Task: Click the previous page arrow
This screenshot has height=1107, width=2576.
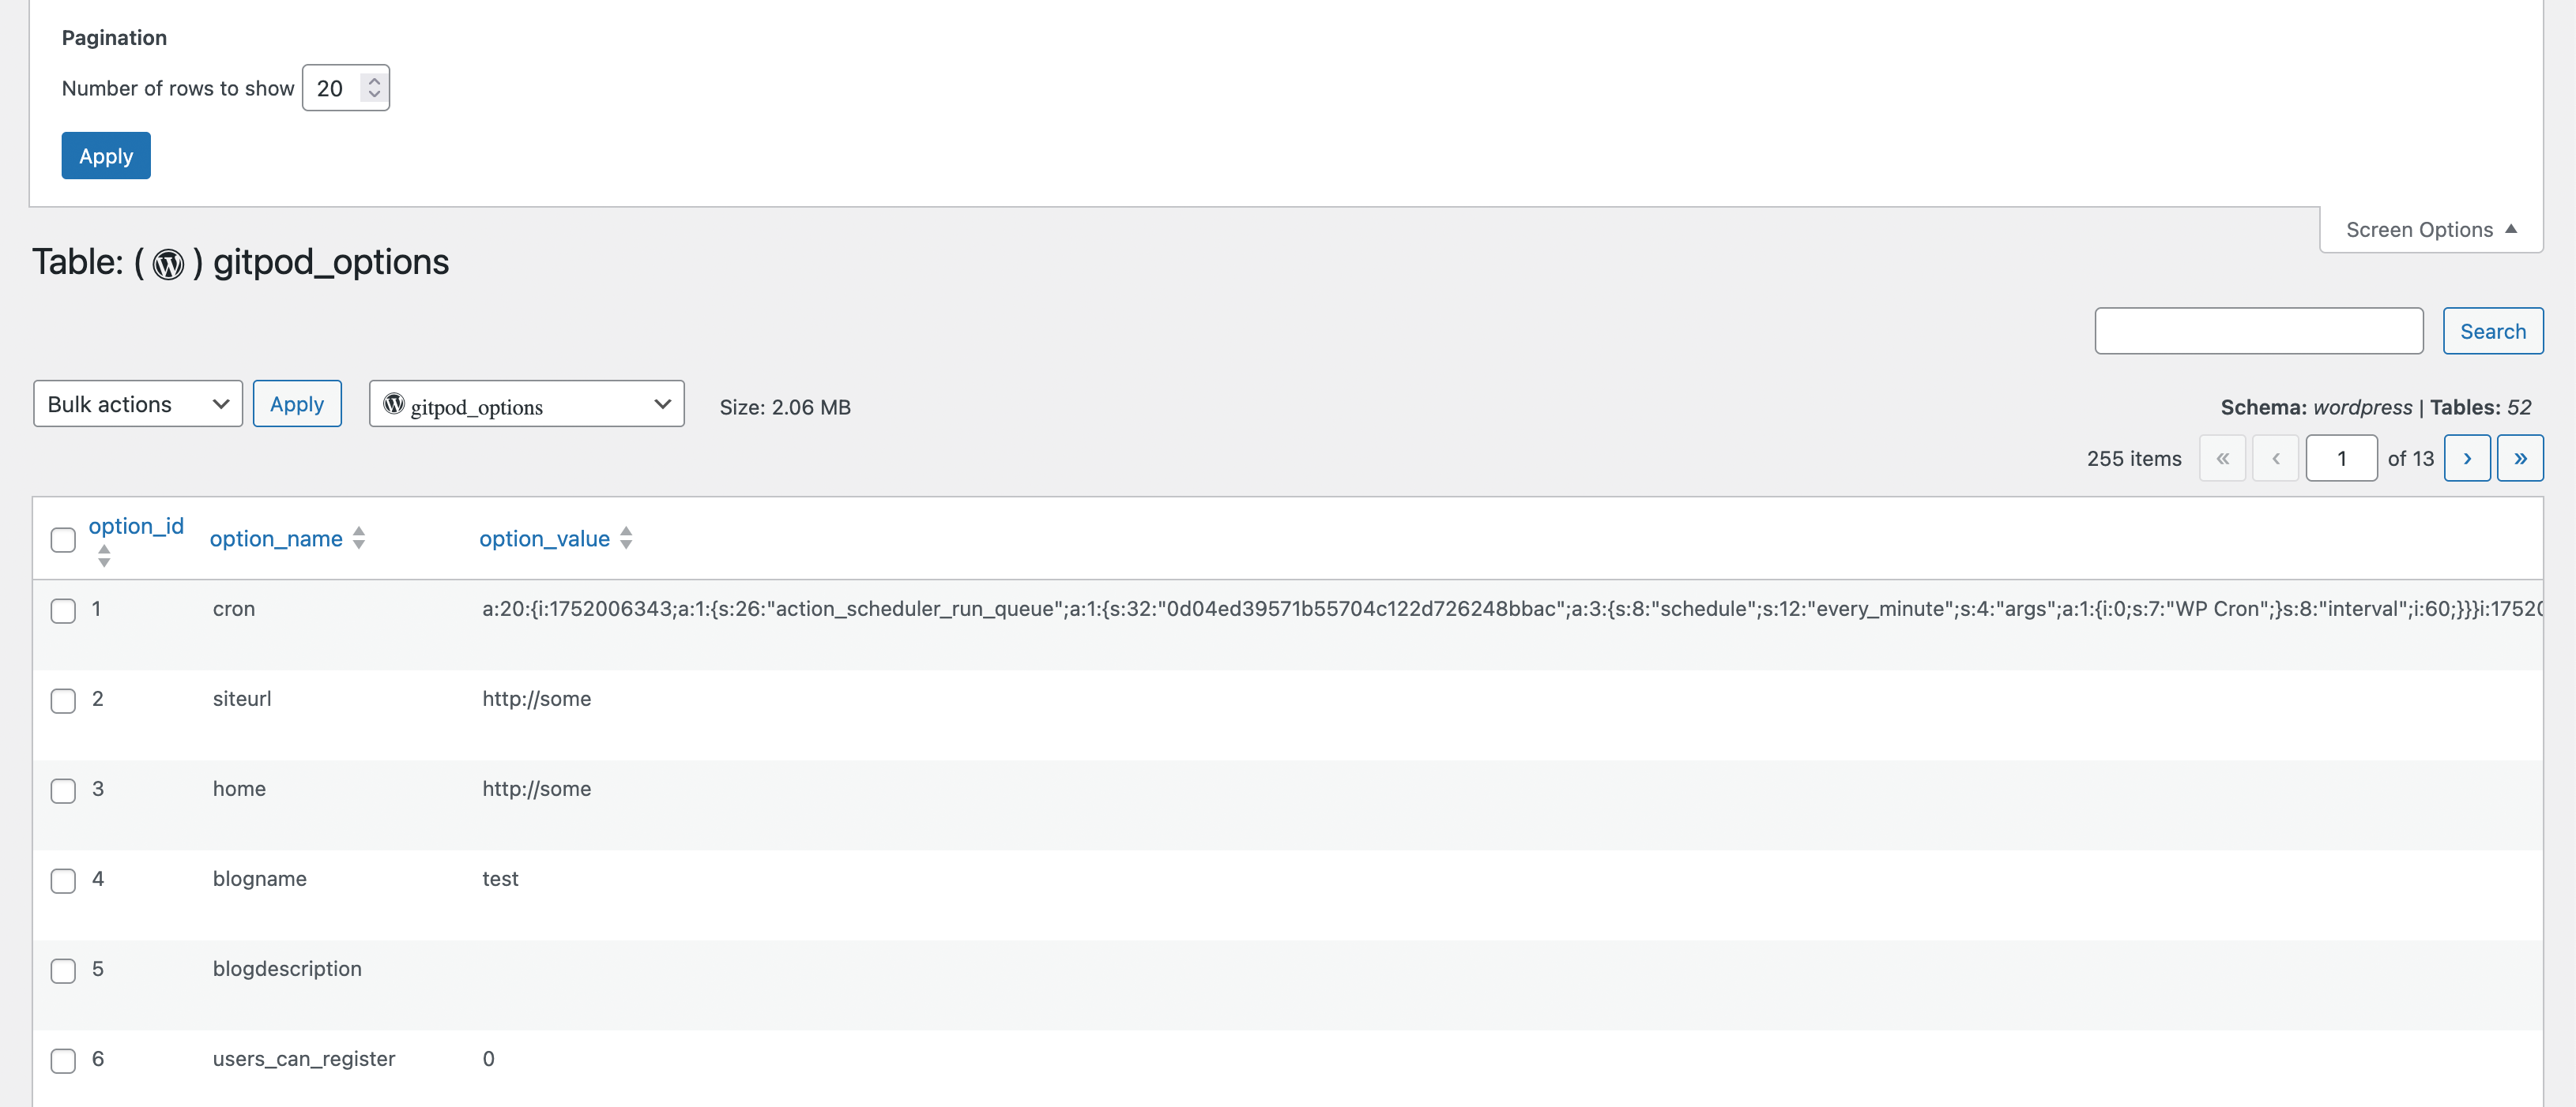Action: (x=2275, y=459)
